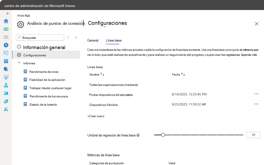This screenshot has height=165, width=264.
Task: Click the Categorías de puntuación column header
Action: [107, 163]
